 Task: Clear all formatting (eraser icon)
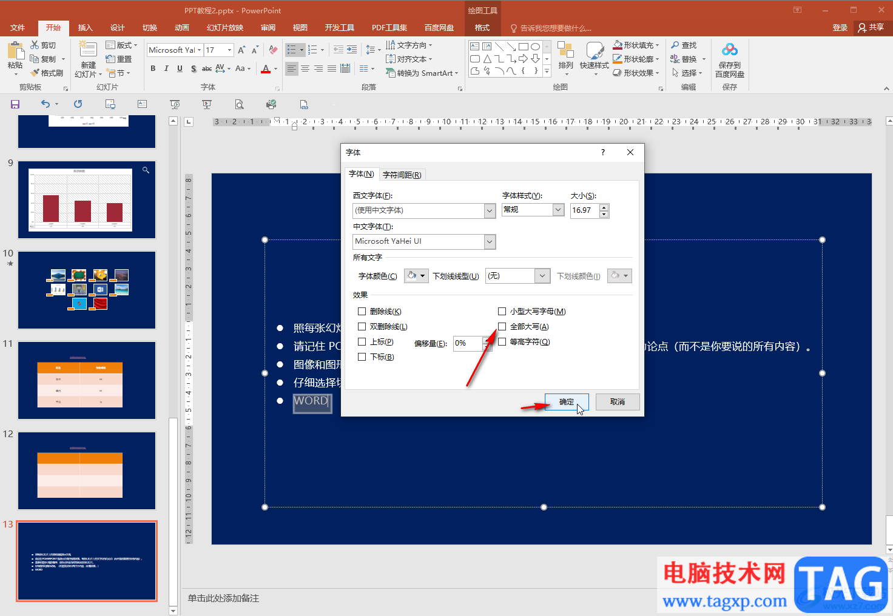point(273,50)
